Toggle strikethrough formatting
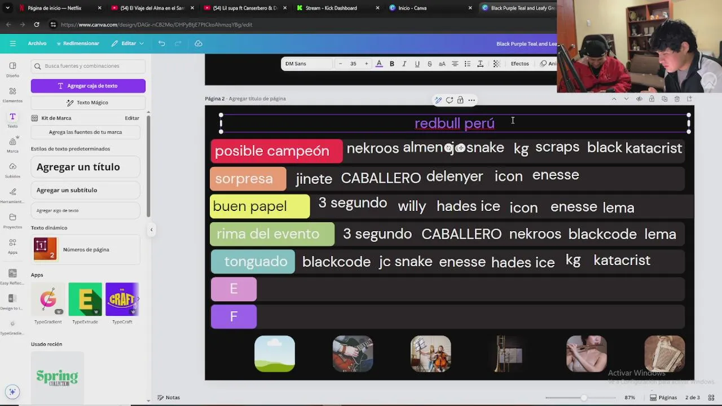The width and height of the screenshot is (722, 406). (x=429, y=64)
